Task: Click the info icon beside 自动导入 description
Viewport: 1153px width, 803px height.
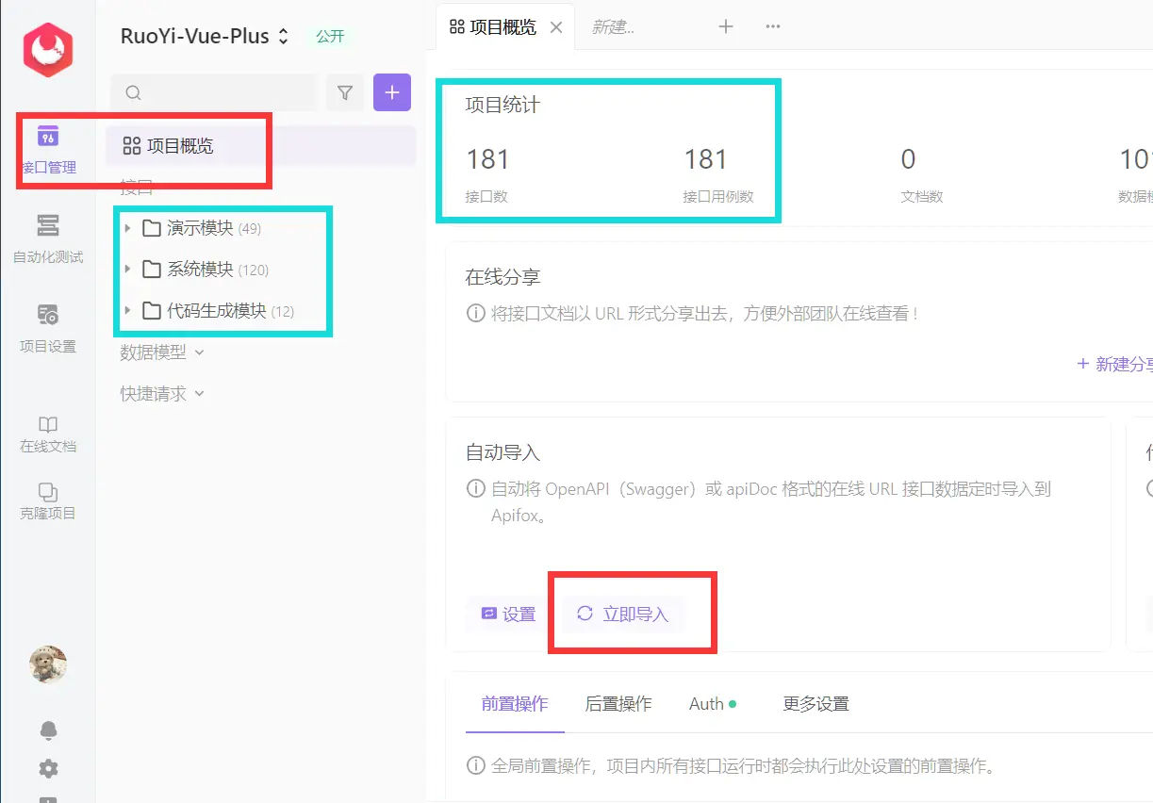Action: (x=475, y=489)
